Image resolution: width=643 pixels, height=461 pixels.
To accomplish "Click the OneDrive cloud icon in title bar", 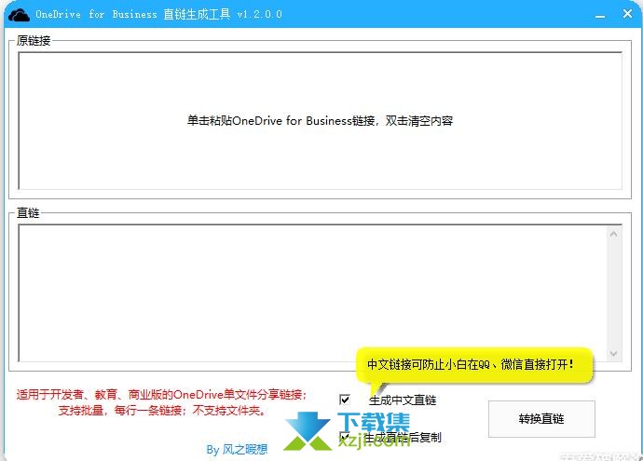I will (19, 15).
